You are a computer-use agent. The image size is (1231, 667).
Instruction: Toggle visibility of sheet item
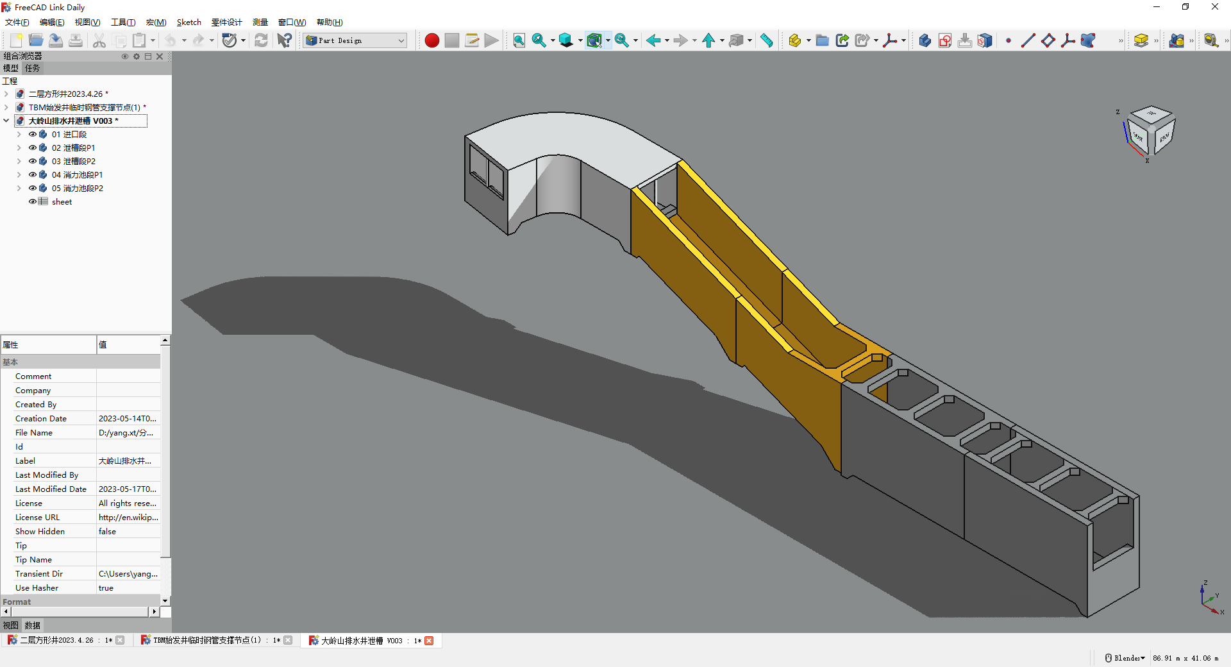click(x=33, y=201)
